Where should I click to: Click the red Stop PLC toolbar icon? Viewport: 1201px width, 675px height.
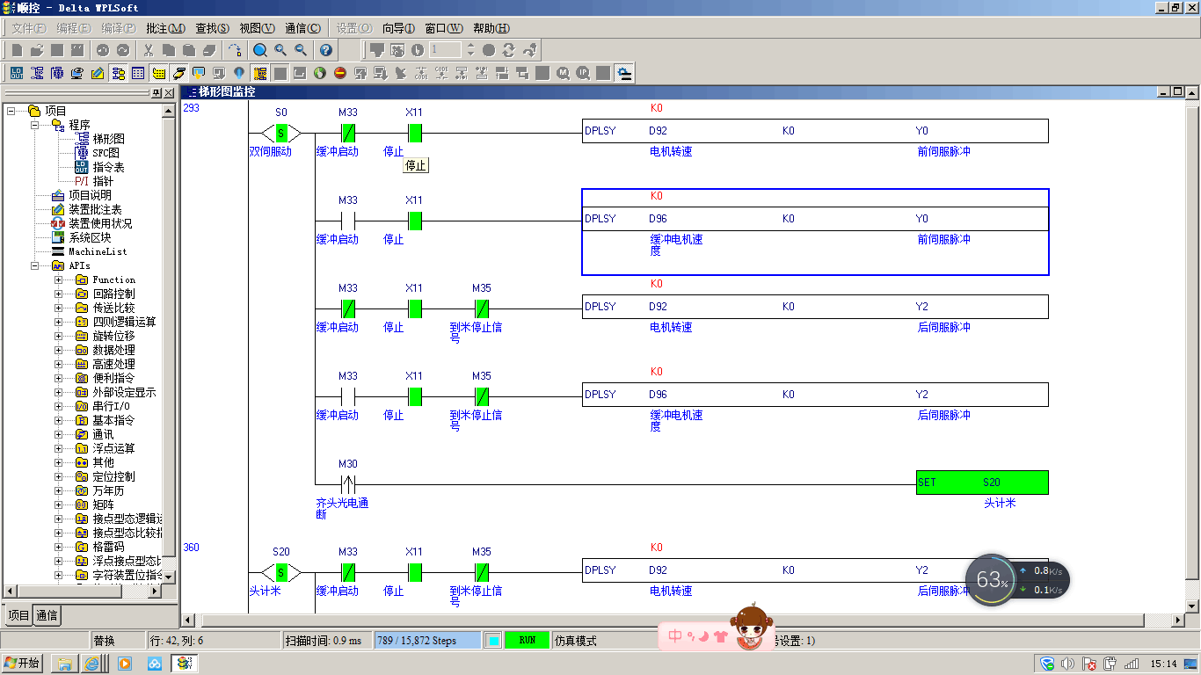pyautogui.click(x=339, y=73)
